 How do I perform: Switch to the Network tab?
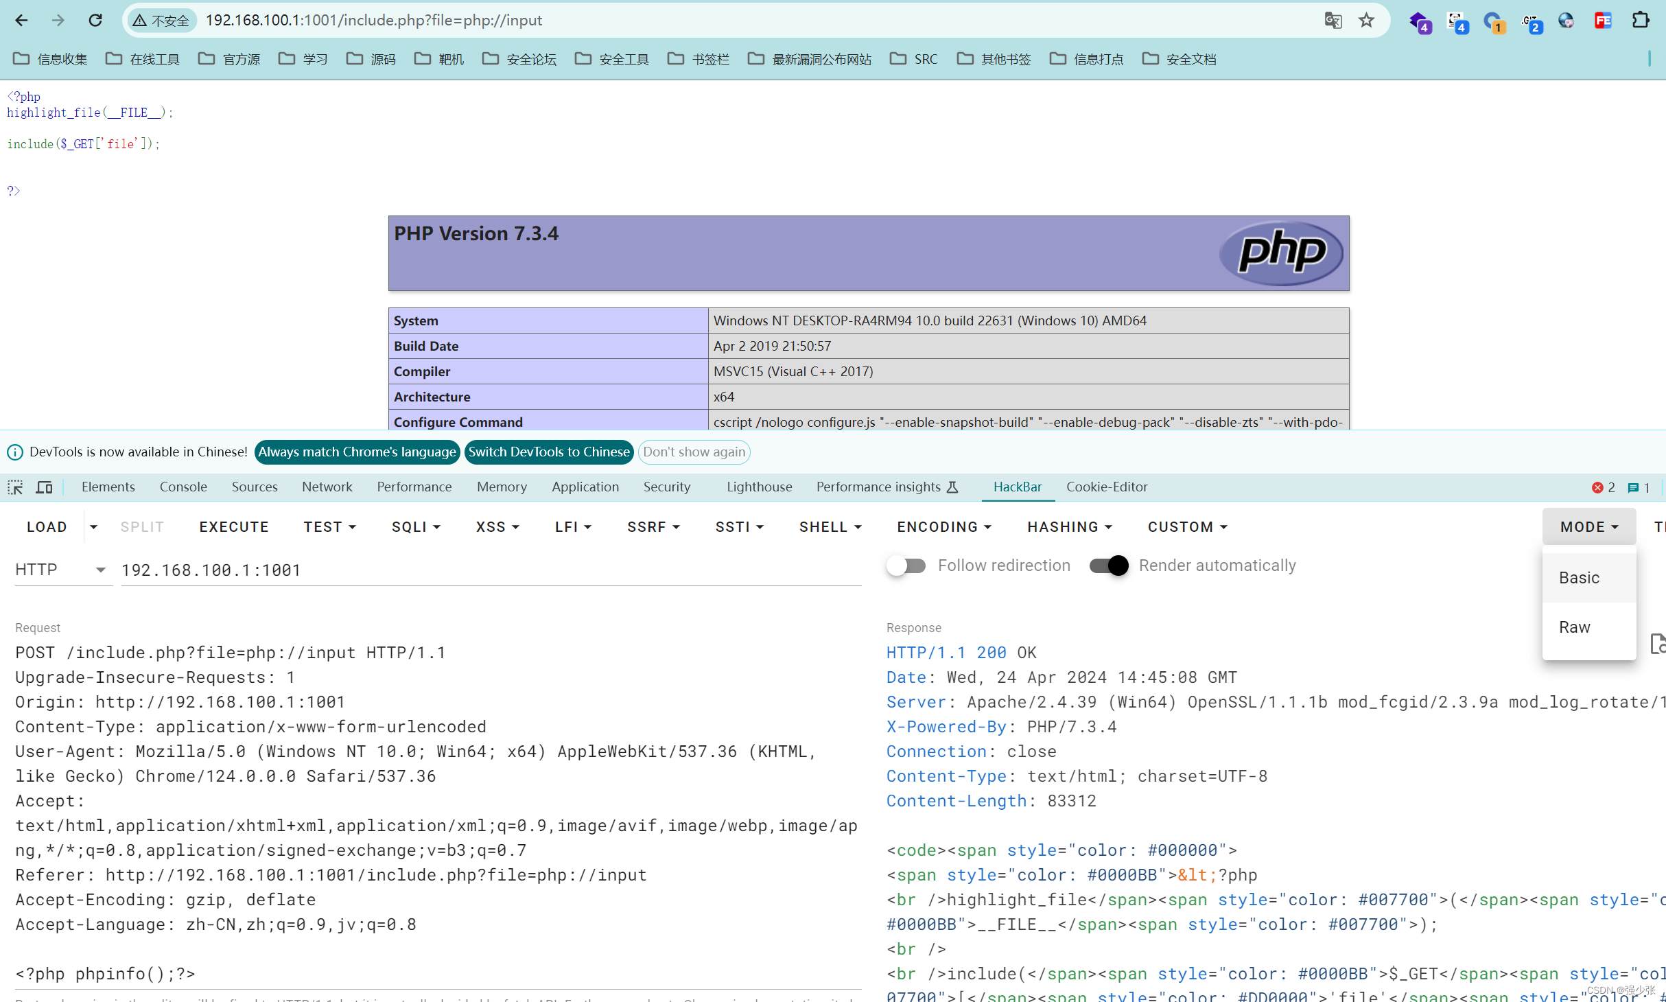point(327,487)
